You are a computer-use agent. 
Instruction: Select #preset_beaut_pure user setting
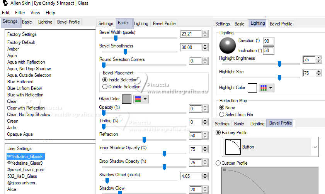[26, 170]
